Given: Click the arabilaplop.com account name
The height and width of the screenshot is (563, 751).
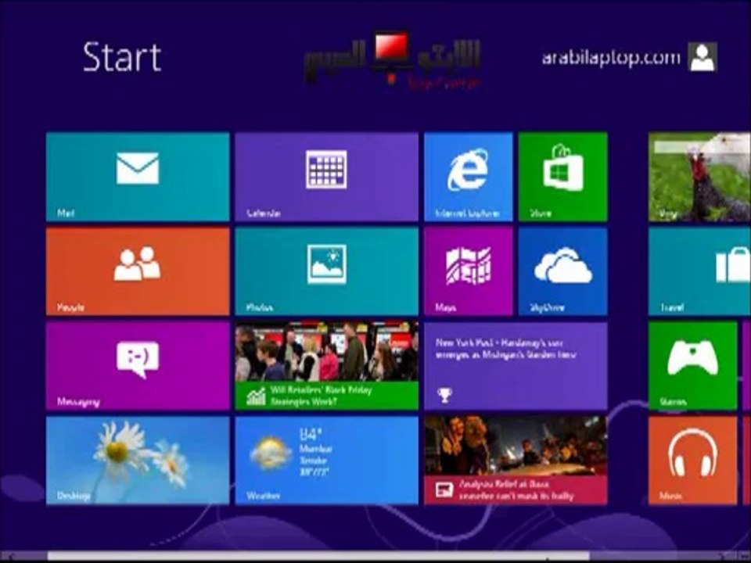Looking at the screenshot, I should pos(611,58).
